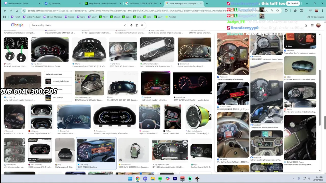Open the Chrome apps grid in bookmarks bar

point(4,17)
